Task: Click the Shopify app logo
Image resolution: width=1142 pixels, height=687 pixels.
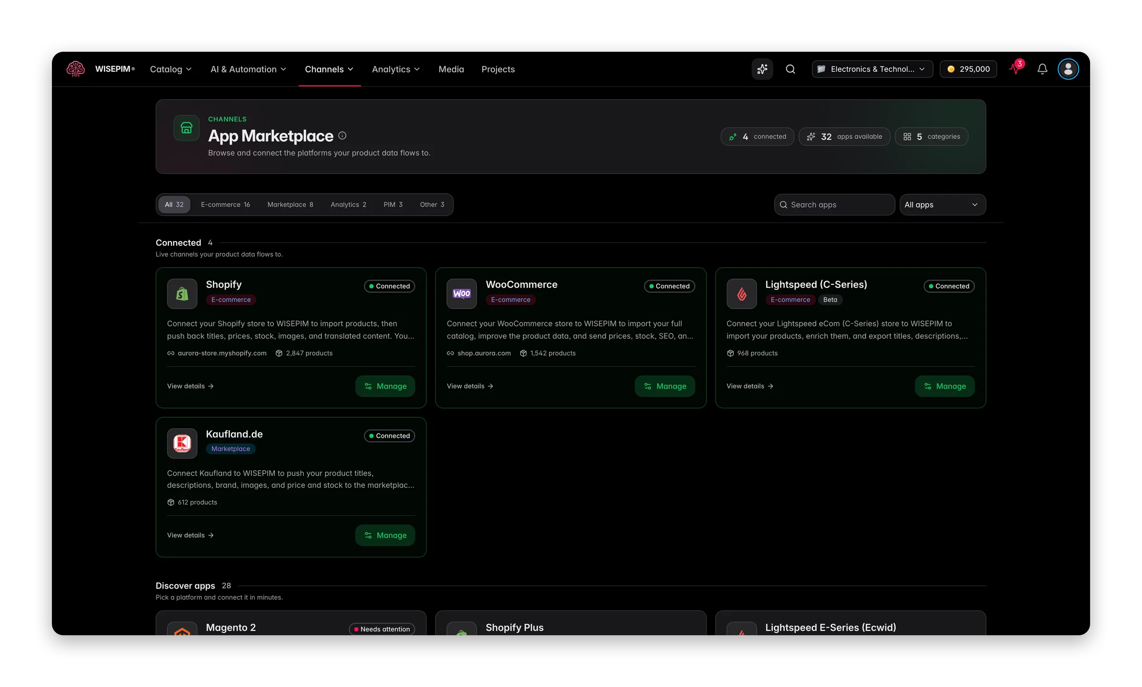Action: [x=182, y=293]
